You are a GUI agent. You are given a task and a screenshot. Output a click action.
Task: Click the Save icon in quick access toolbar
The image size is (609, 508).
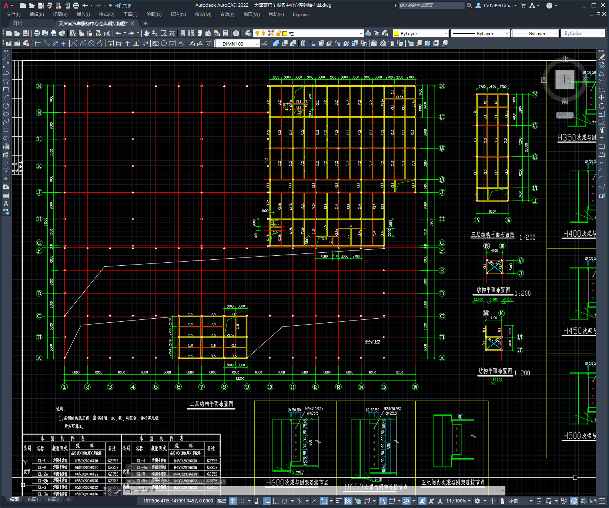tap(41, 6)
